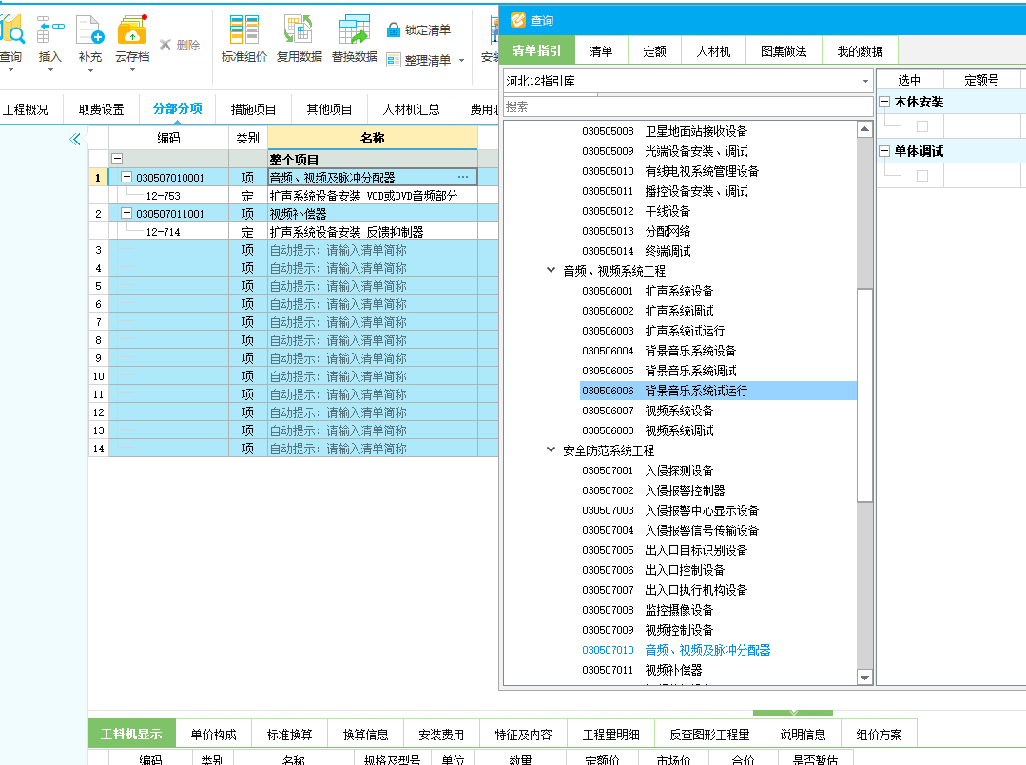Tick the checkbox under 单体调试

[922, 175]
